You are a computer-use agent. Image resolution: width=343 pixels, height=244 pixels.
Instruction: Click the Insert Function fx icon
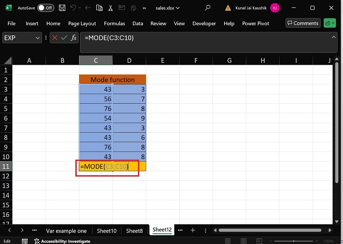pos(74,38)
